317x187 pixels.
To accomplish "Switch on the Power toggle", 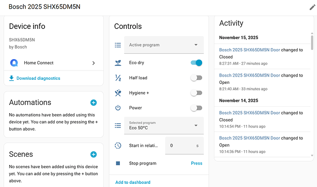I will coord(196,108).
